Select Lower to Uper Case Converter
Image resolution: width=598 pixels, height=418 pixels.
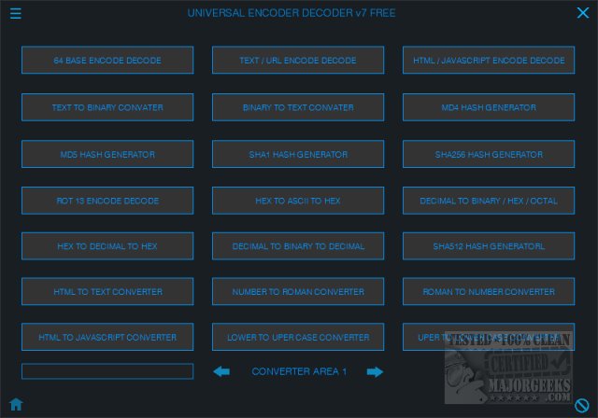pos(298,337)
